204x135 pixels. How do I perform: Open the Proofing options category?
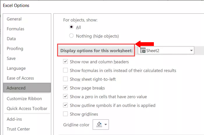click(x=15, y=49)
